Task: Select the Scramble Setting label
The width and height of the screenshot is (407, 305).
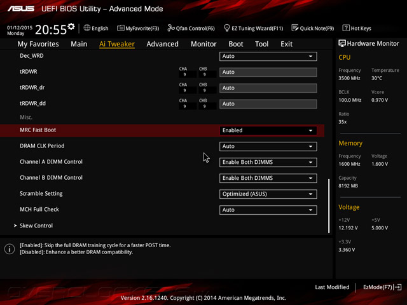Action: tap(41, 193)
